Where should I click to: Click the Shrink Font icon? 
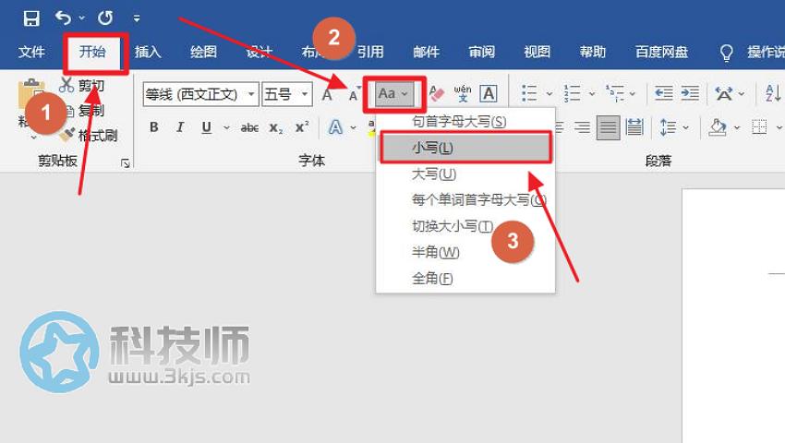[354, 94]
